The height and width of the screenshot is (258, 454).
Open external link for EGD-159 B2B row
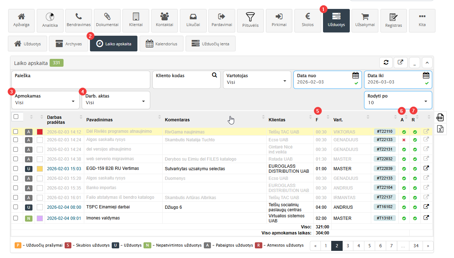click(x=426, y=168)
